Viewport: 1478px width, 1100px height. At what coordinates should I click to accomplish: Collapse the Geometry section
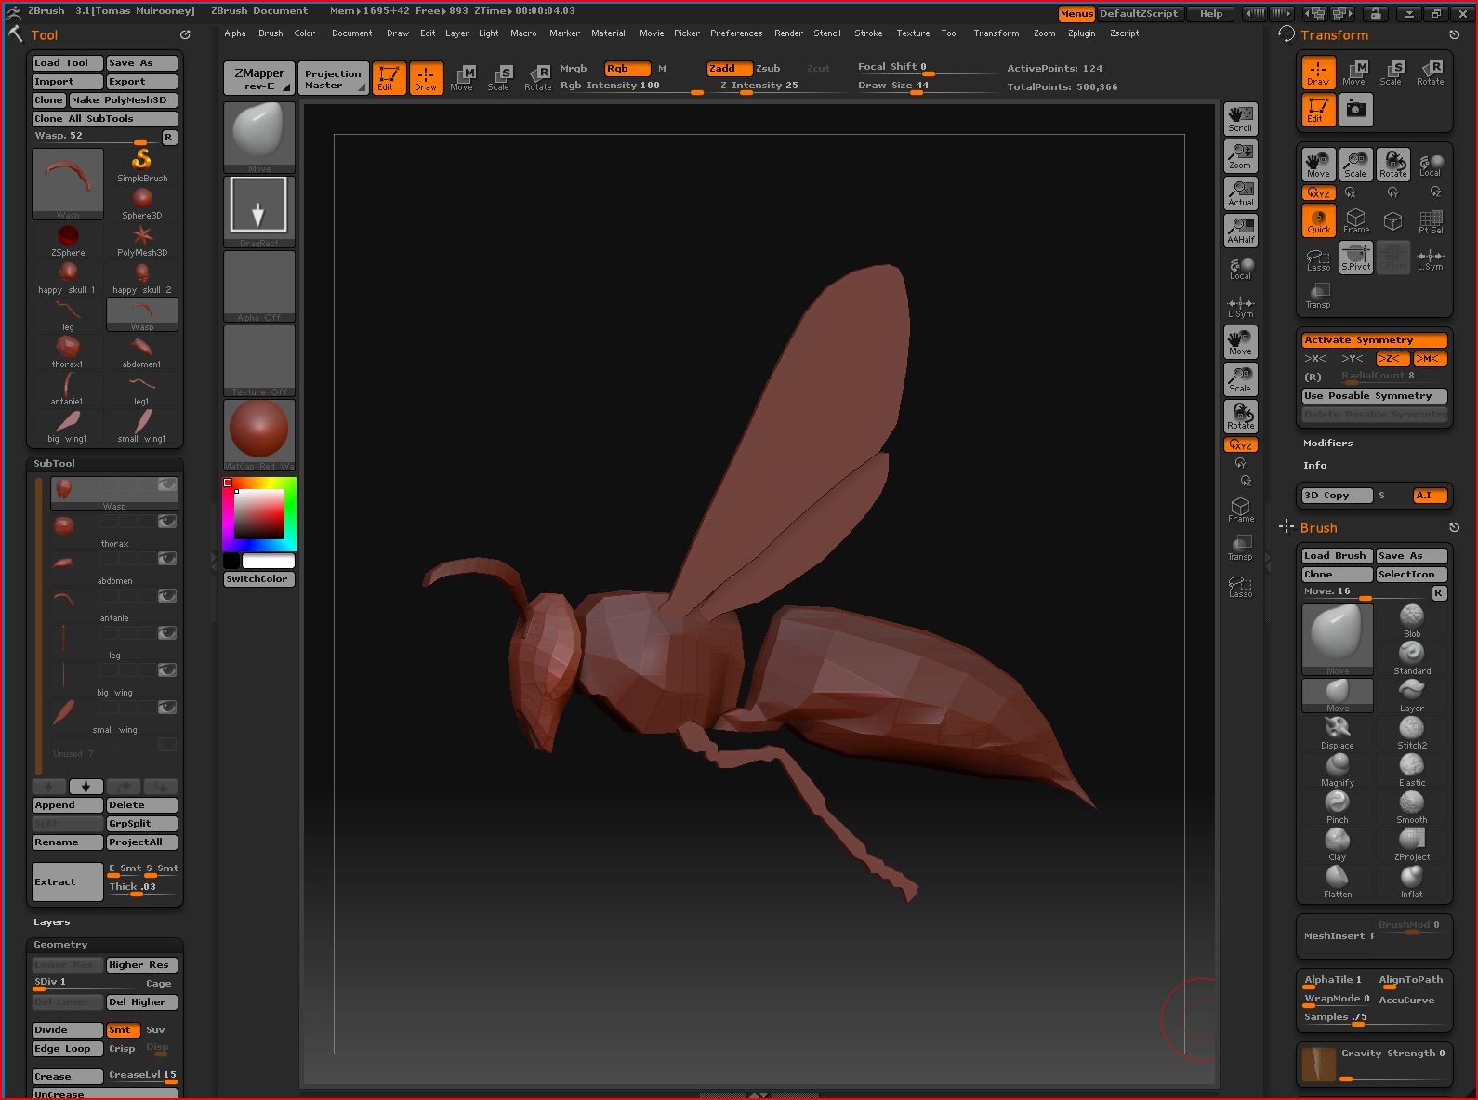click(60, 945)
